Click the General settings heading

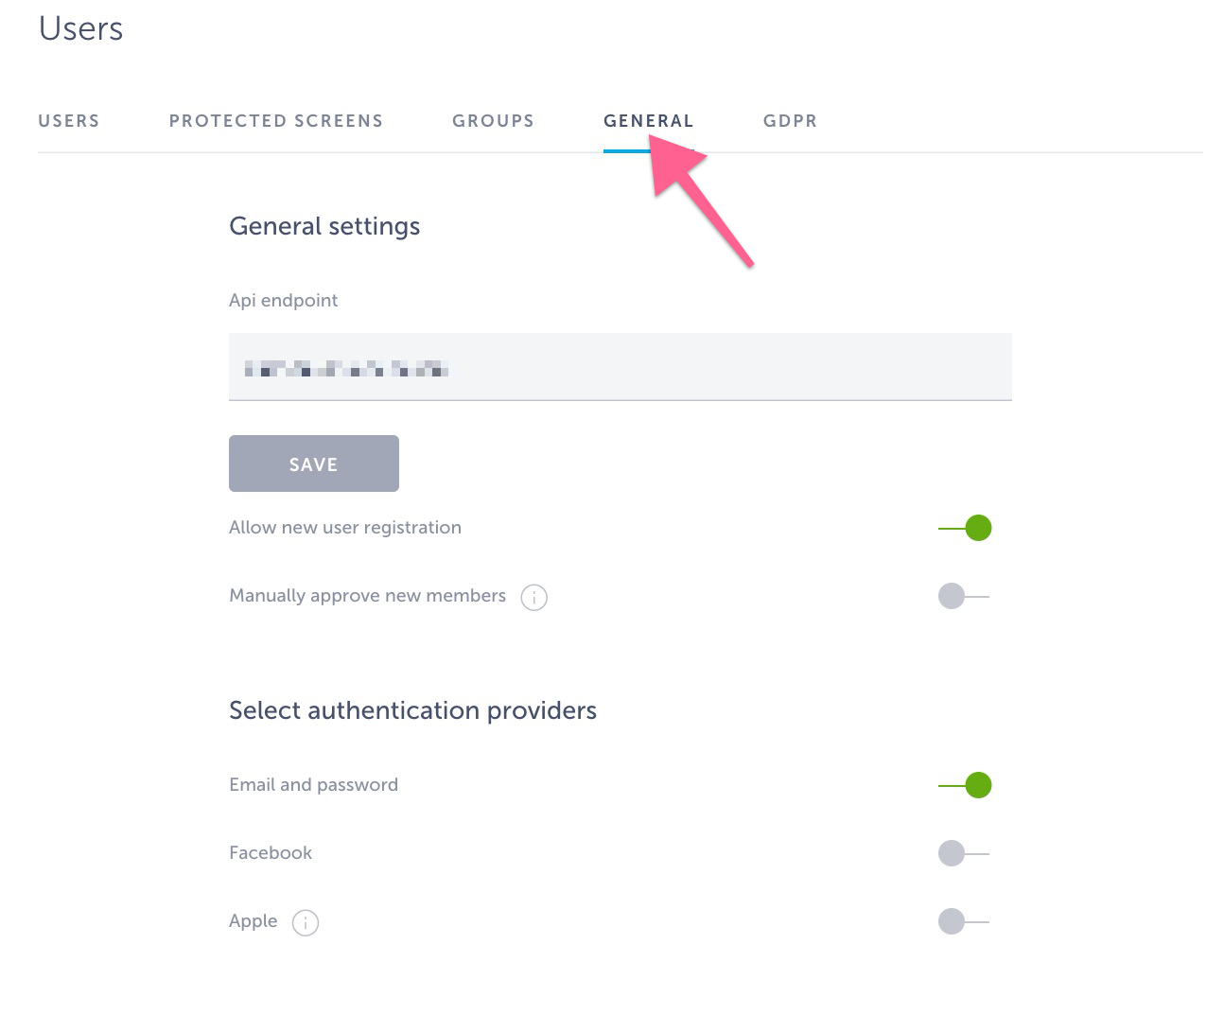[324, 226]
